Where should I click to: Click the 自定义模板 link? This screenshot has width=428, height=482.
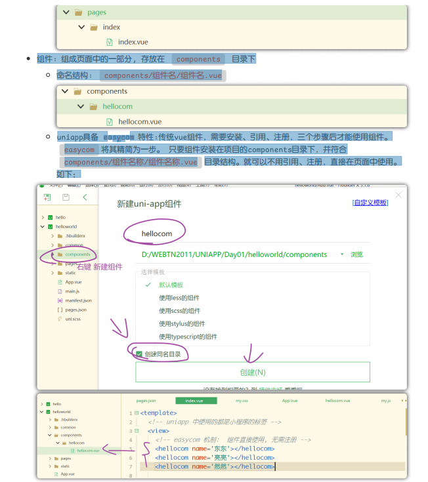tap(370, 203)
